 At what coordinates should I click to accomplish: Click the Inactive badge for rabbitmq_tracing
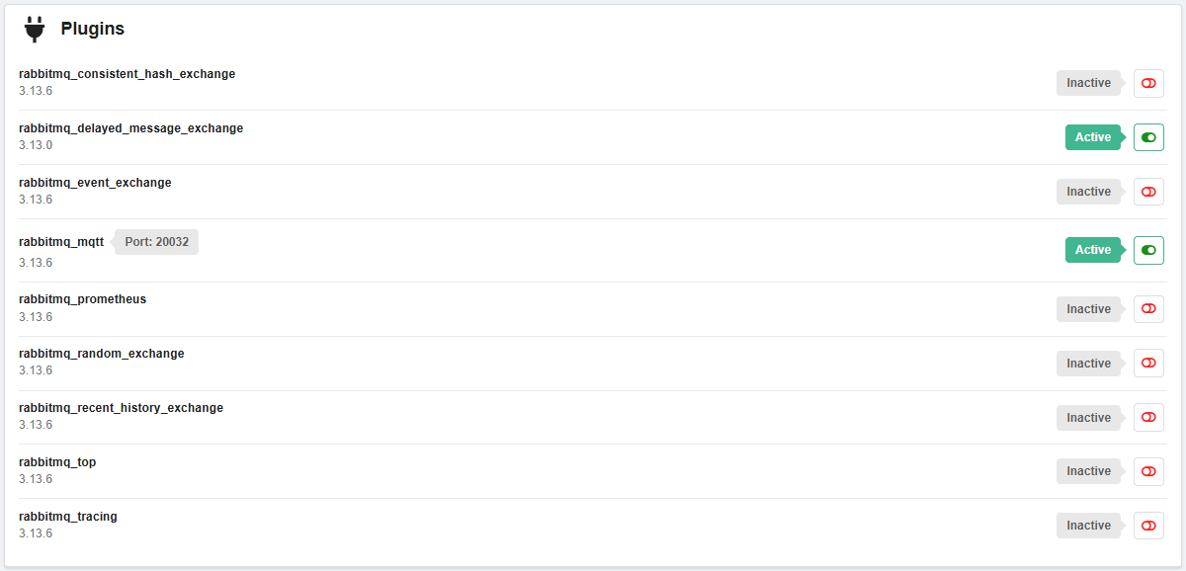(1090, 526)
